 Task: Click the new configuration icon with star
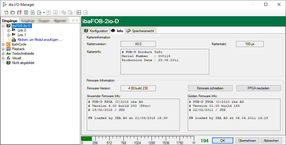point(6,12)
